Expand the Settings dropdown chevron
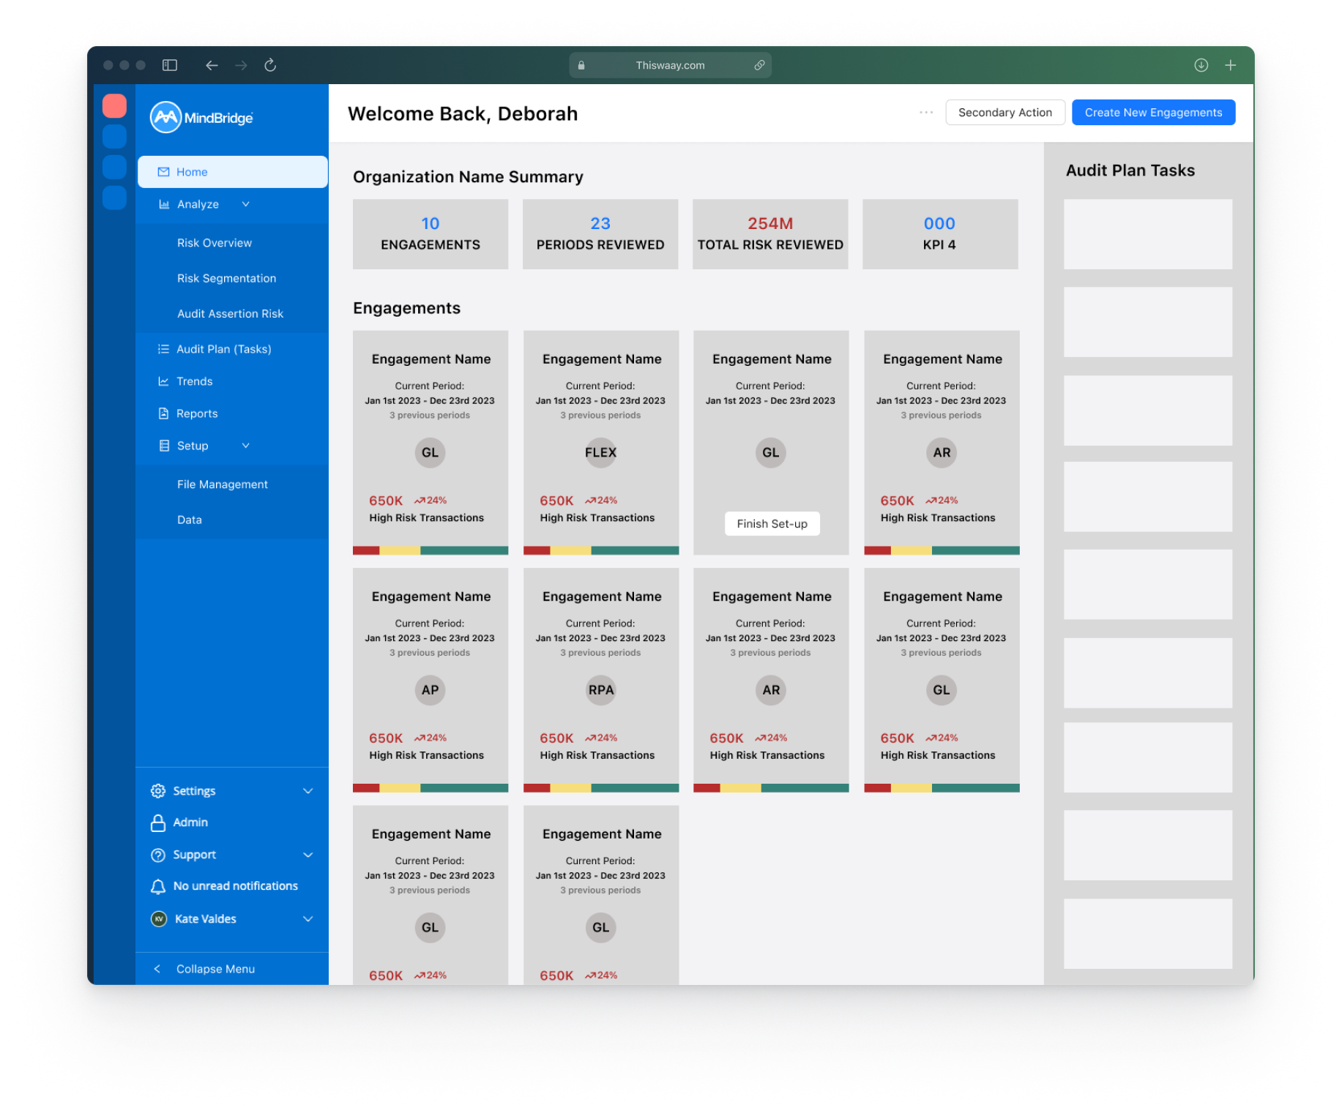The height and width of the screenshot is (1113, 1342). tap(308, 791)
